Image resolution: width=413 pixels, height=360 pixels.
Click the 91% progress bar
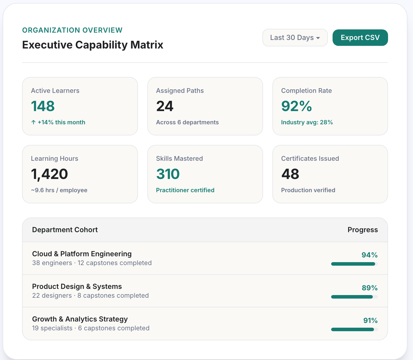pyautogui.click(x=354, y=329)
